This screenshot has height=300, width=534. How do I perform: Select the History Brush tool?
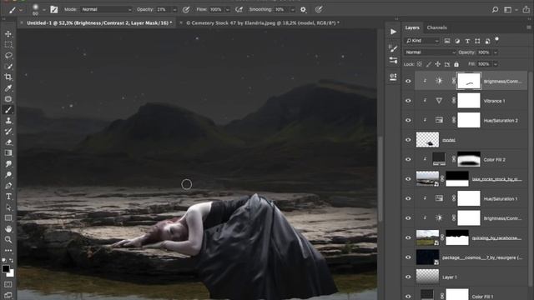tap(8, 132)
